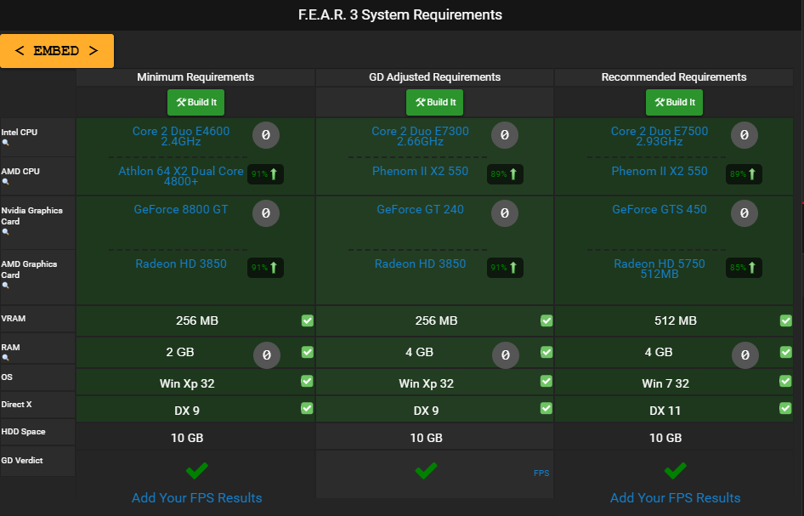Click the magnifier under Nvidia Graphics Card
Viewport: 804px width, 516px height.
[x=5, y=232]
